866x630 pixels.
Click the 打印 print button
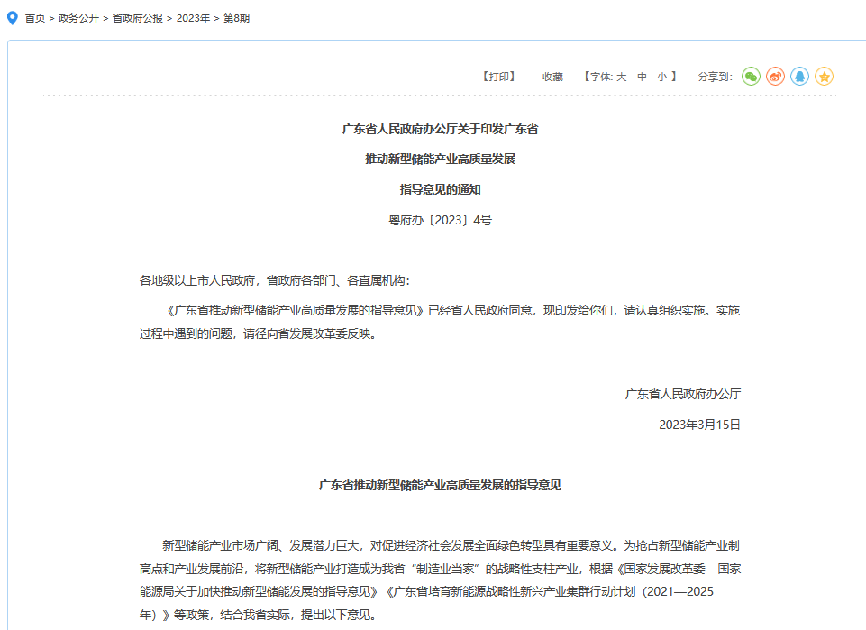coord(498,77)
